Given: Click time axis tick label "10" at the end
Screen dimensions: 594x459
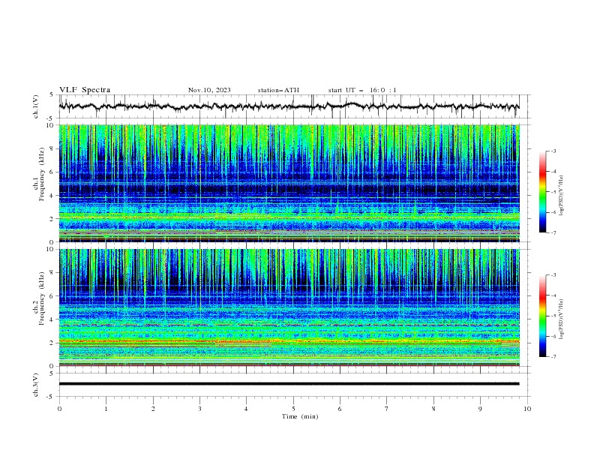Looking at the screenshot, I should (x=527, y=409).
